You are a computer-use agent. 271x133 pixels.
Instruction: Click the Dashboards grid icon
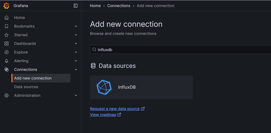click(7, 44)
